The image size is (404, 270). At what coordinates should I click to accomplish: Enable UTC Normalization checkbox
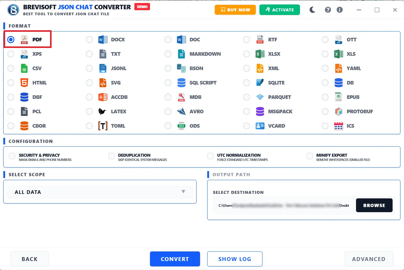click(x=210, y=156)
